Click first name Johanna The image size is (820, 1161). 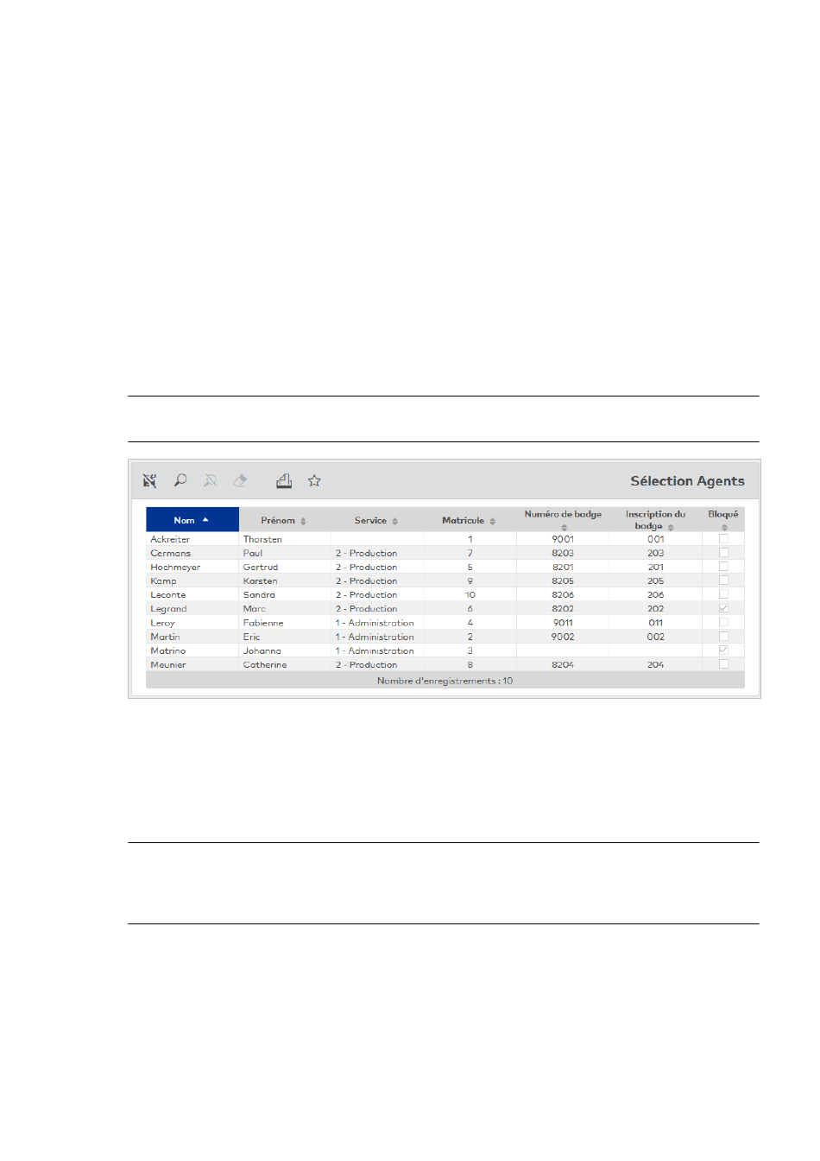coord(262,650)
